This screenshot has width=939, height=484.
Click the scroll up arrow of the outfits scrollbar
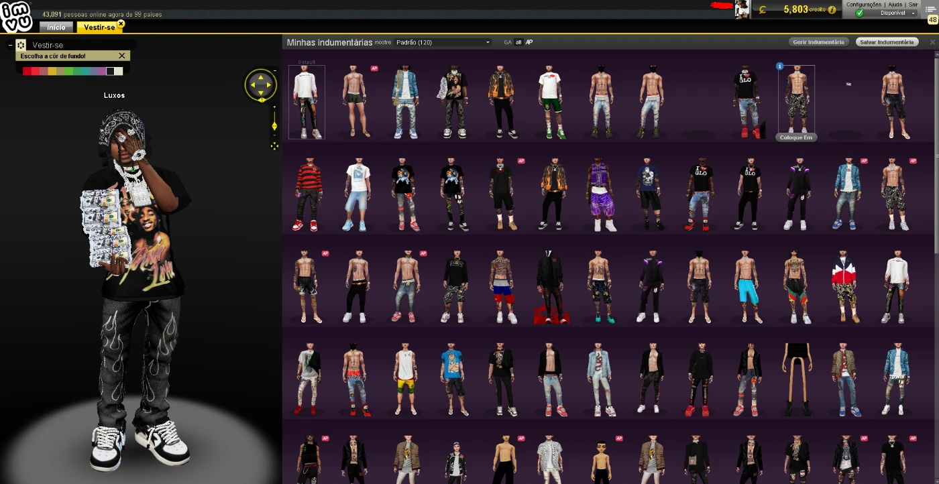[x=936, y=55]
